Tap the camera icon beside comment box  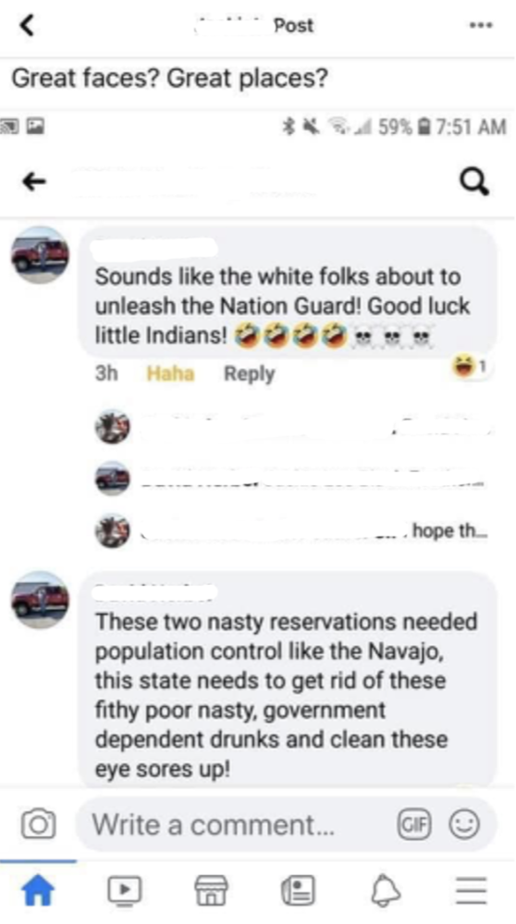tap(38, 824)
